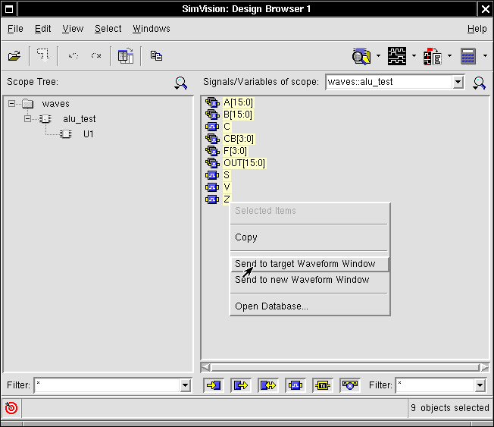Select the U1 scope tree item
Image resolution: width=494 pixels, height=427 pixels.
click(88, 134)
